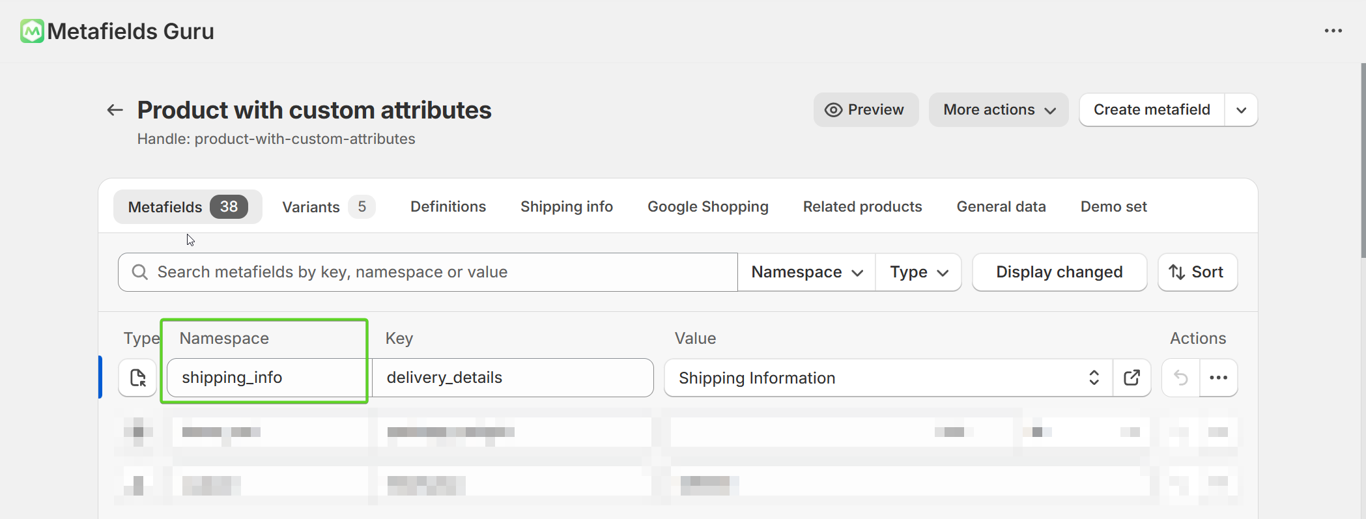Go back using the left arrow icon
1366x519 pixels.
[x=115, y=110]
